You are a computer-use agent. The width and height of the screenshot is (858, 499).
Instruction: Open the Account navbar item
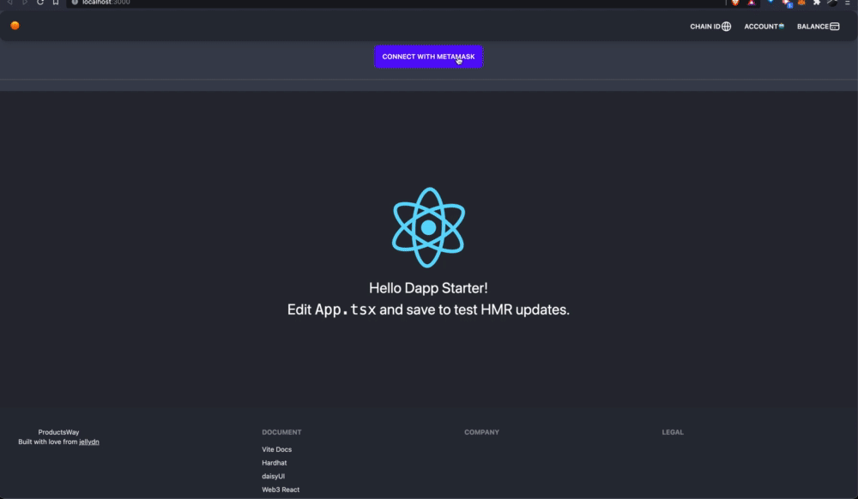tap(764, 27)
